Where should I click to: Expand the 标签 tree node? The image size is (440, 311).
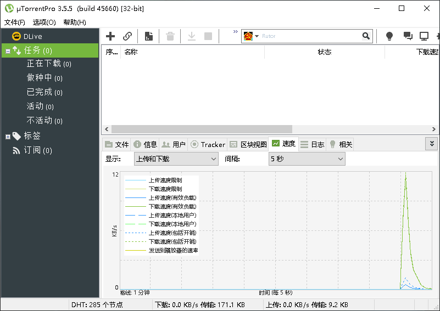tap(8, 137)
